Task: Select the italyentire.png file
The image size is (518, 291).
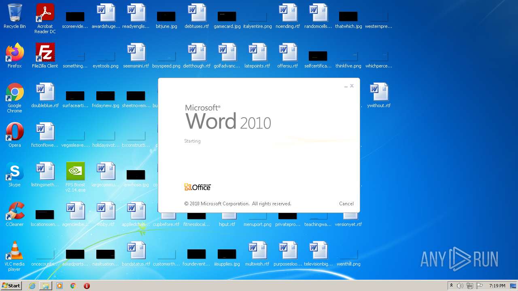Action: click(257, 19)
